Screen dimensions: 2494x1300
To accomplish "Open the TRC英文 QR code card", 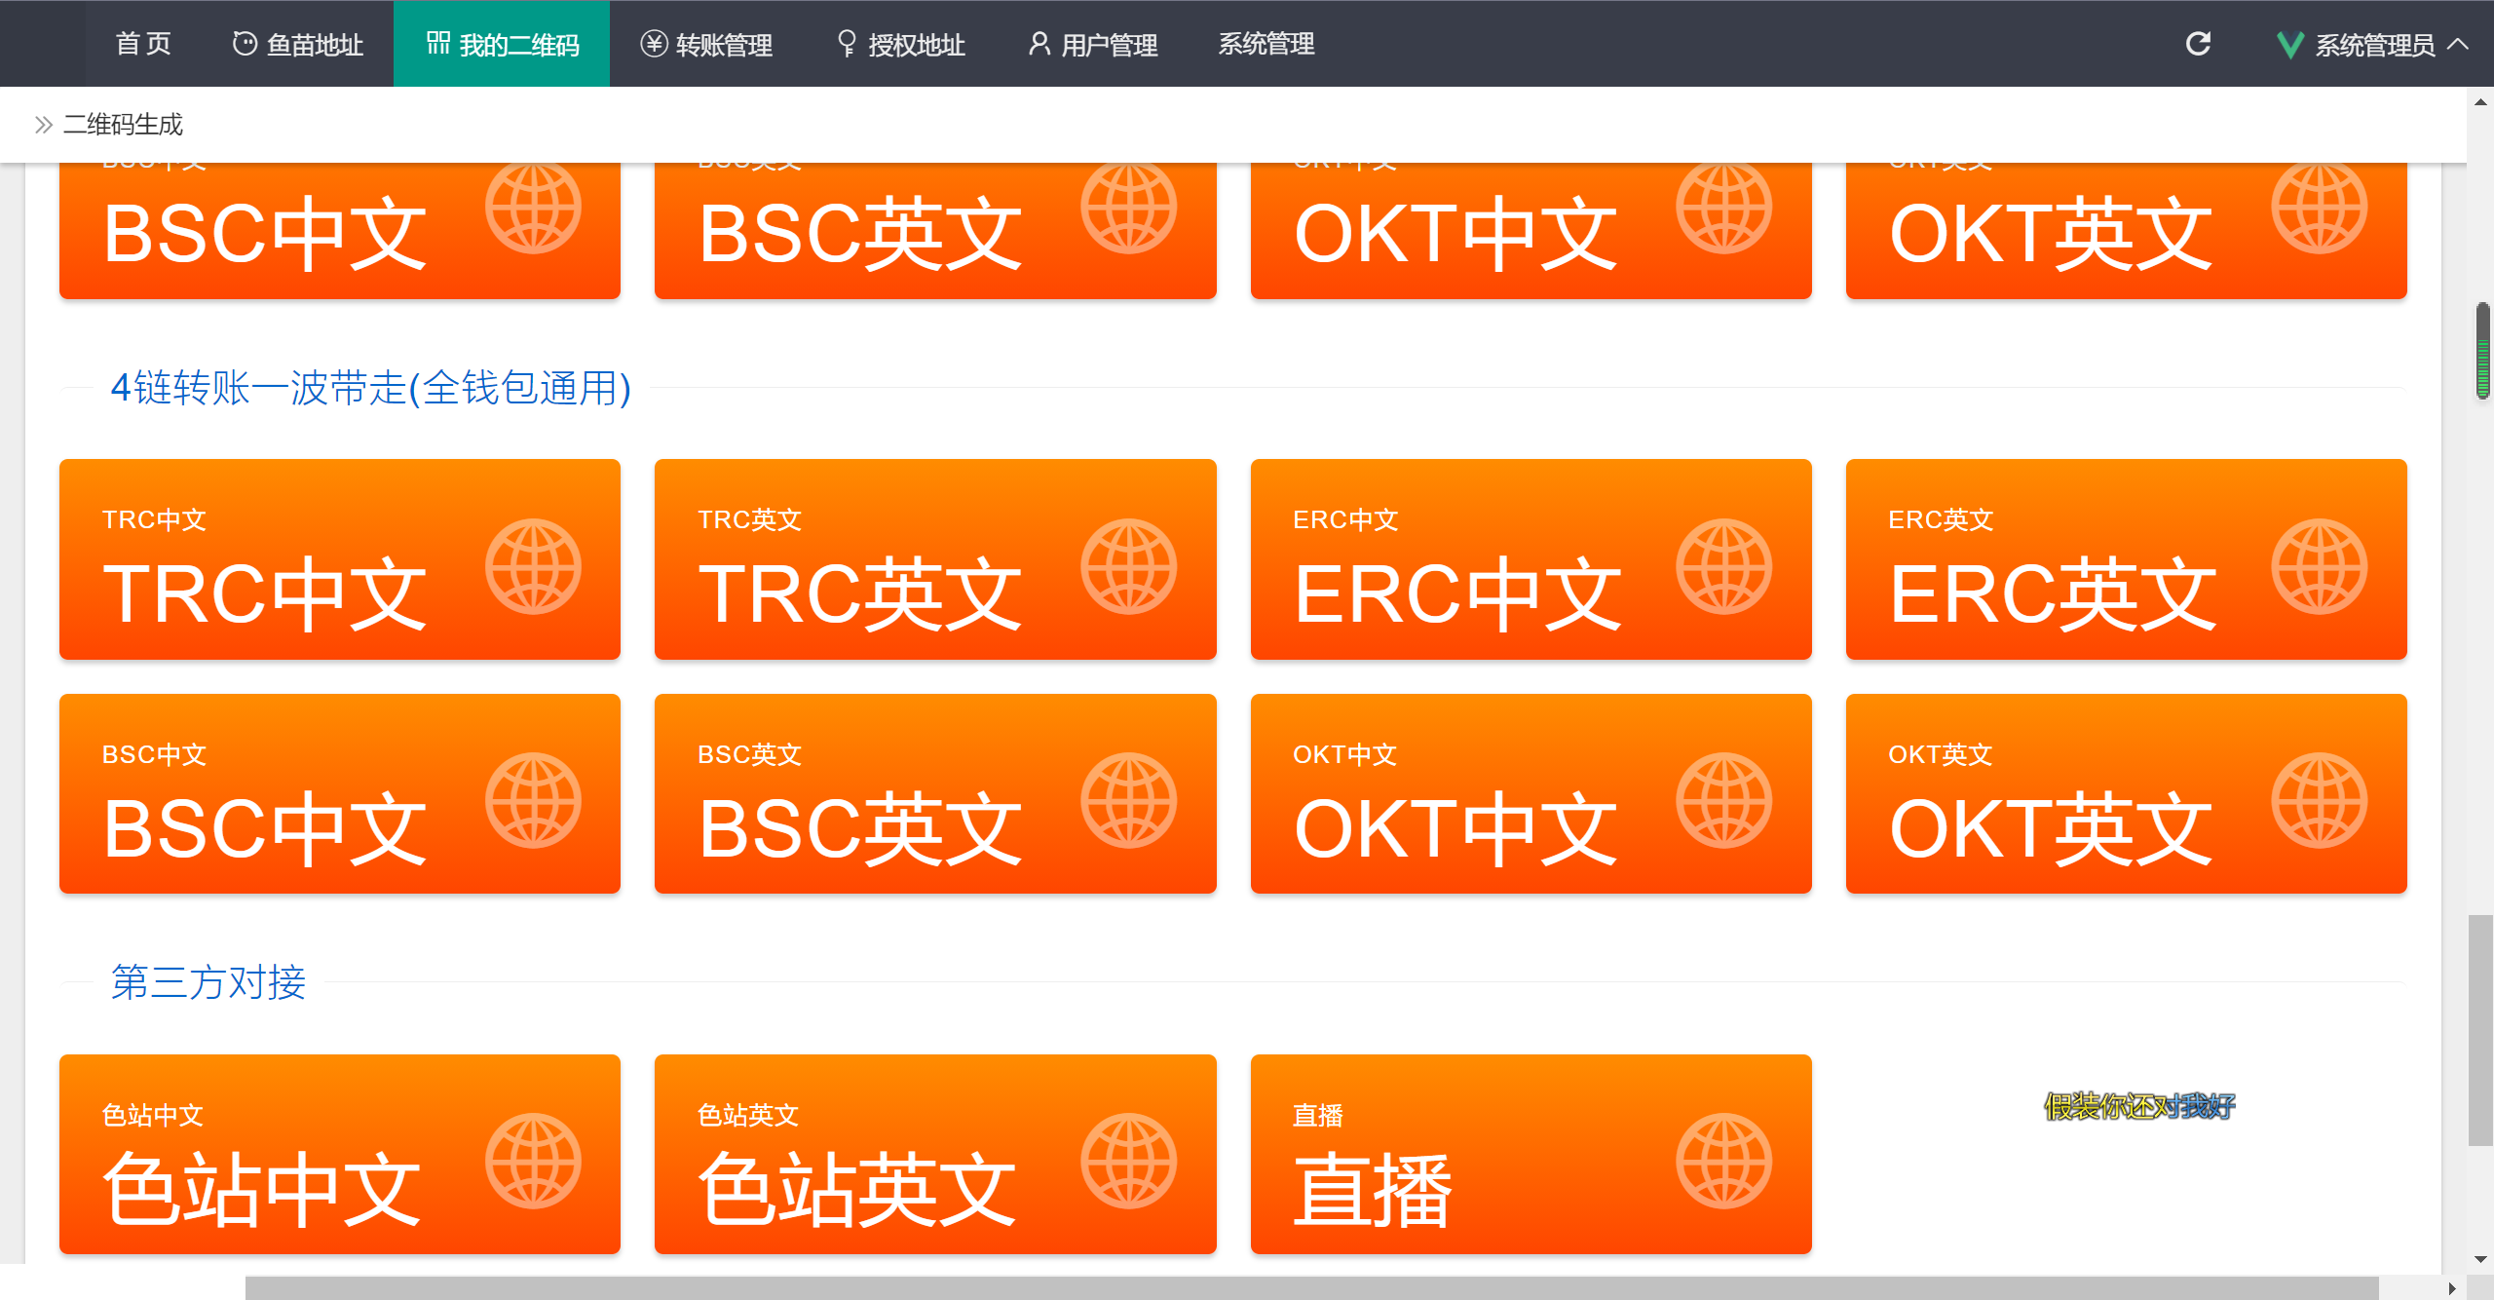I will tap(934, 559).
